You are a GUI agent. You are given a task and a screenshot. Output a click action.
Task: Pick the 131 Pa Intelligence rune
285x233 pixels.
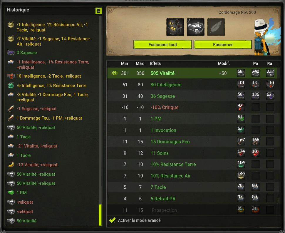(255, 84)
